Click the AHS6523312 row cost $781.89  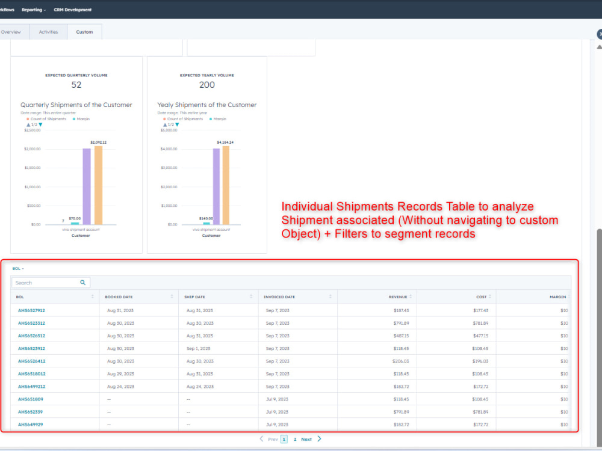480,323
